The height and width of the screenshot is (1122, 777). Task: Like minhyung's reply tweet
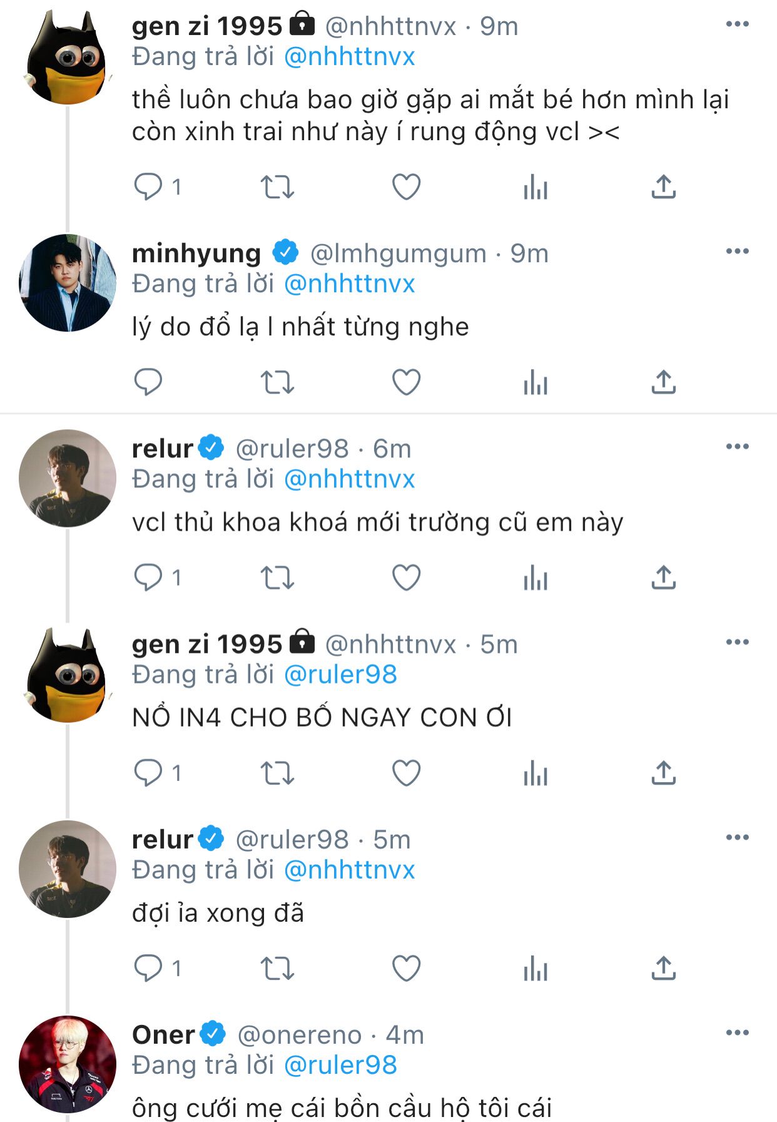coord(406,382)
